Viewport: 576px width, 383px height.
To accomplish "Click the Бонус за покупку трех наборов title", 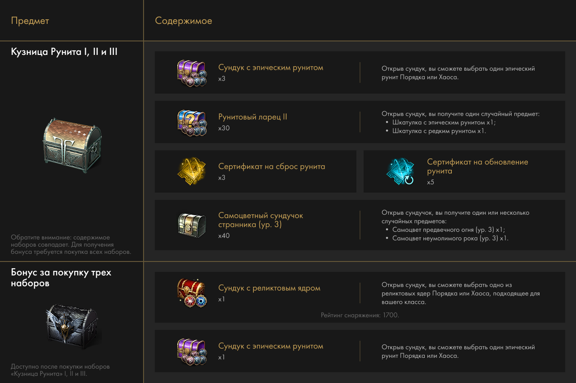I will point(61,278).
